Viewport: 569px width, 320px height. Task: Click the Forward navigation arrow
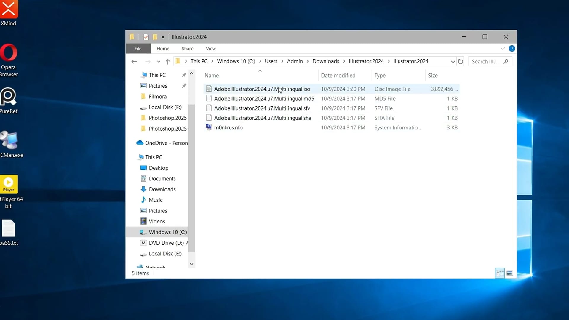148,62
